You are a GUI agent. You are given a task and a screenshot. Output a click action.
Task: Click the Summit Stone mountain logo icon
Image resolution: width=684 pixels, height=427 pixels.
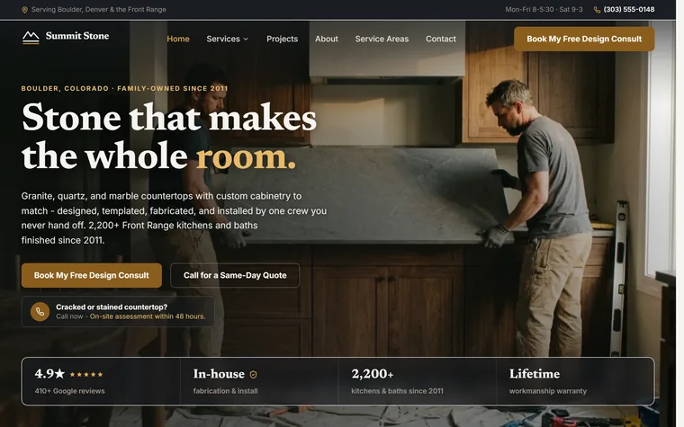pyautogui.click(x=31, y=38)
